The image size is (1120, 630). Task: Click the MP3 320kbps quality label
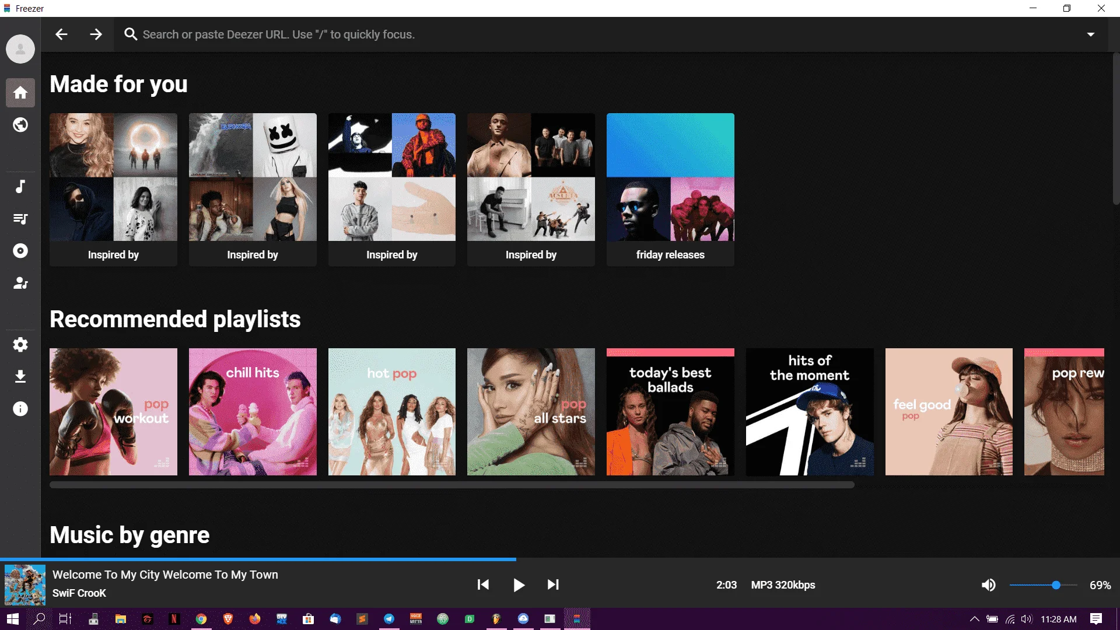click(783, 584)
